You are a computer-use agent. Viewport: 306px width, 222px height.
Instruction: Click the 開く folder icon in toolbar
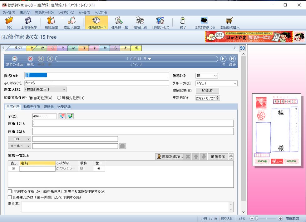click(9, 22)
